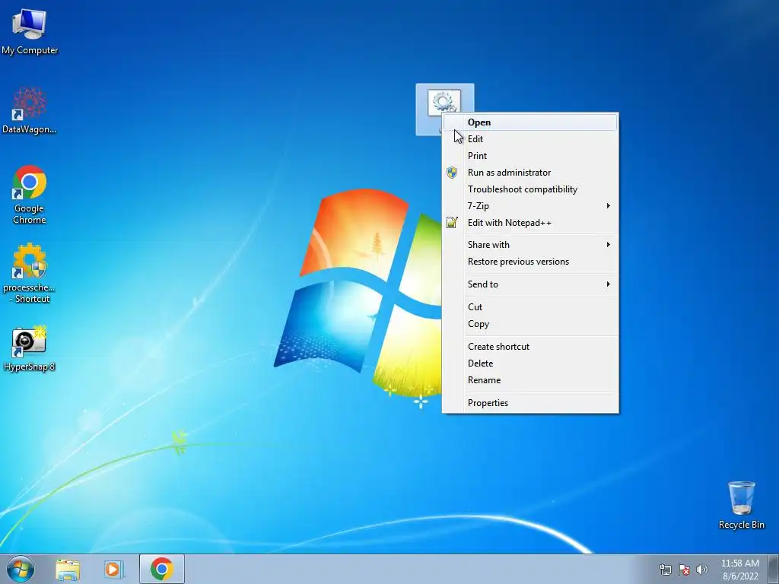The height and width of the screenshot is (584, 779).
Task: Expand the 7-Zip submenu
Action: pos(530,206)
